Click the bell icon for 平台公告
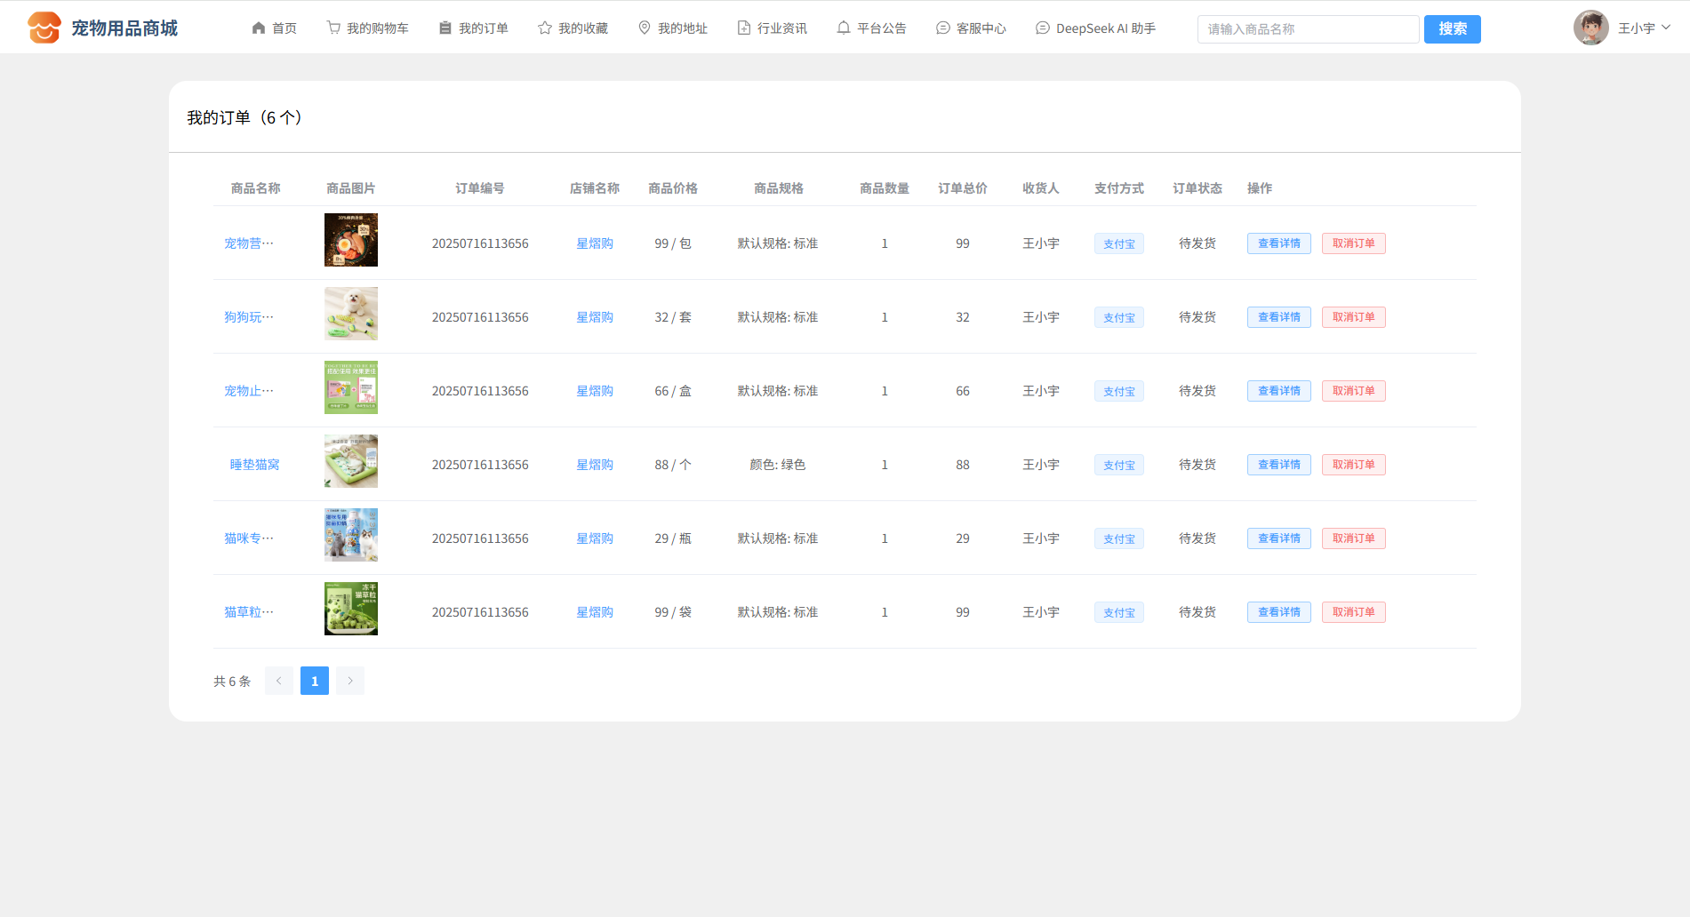 tap(844, 28)
